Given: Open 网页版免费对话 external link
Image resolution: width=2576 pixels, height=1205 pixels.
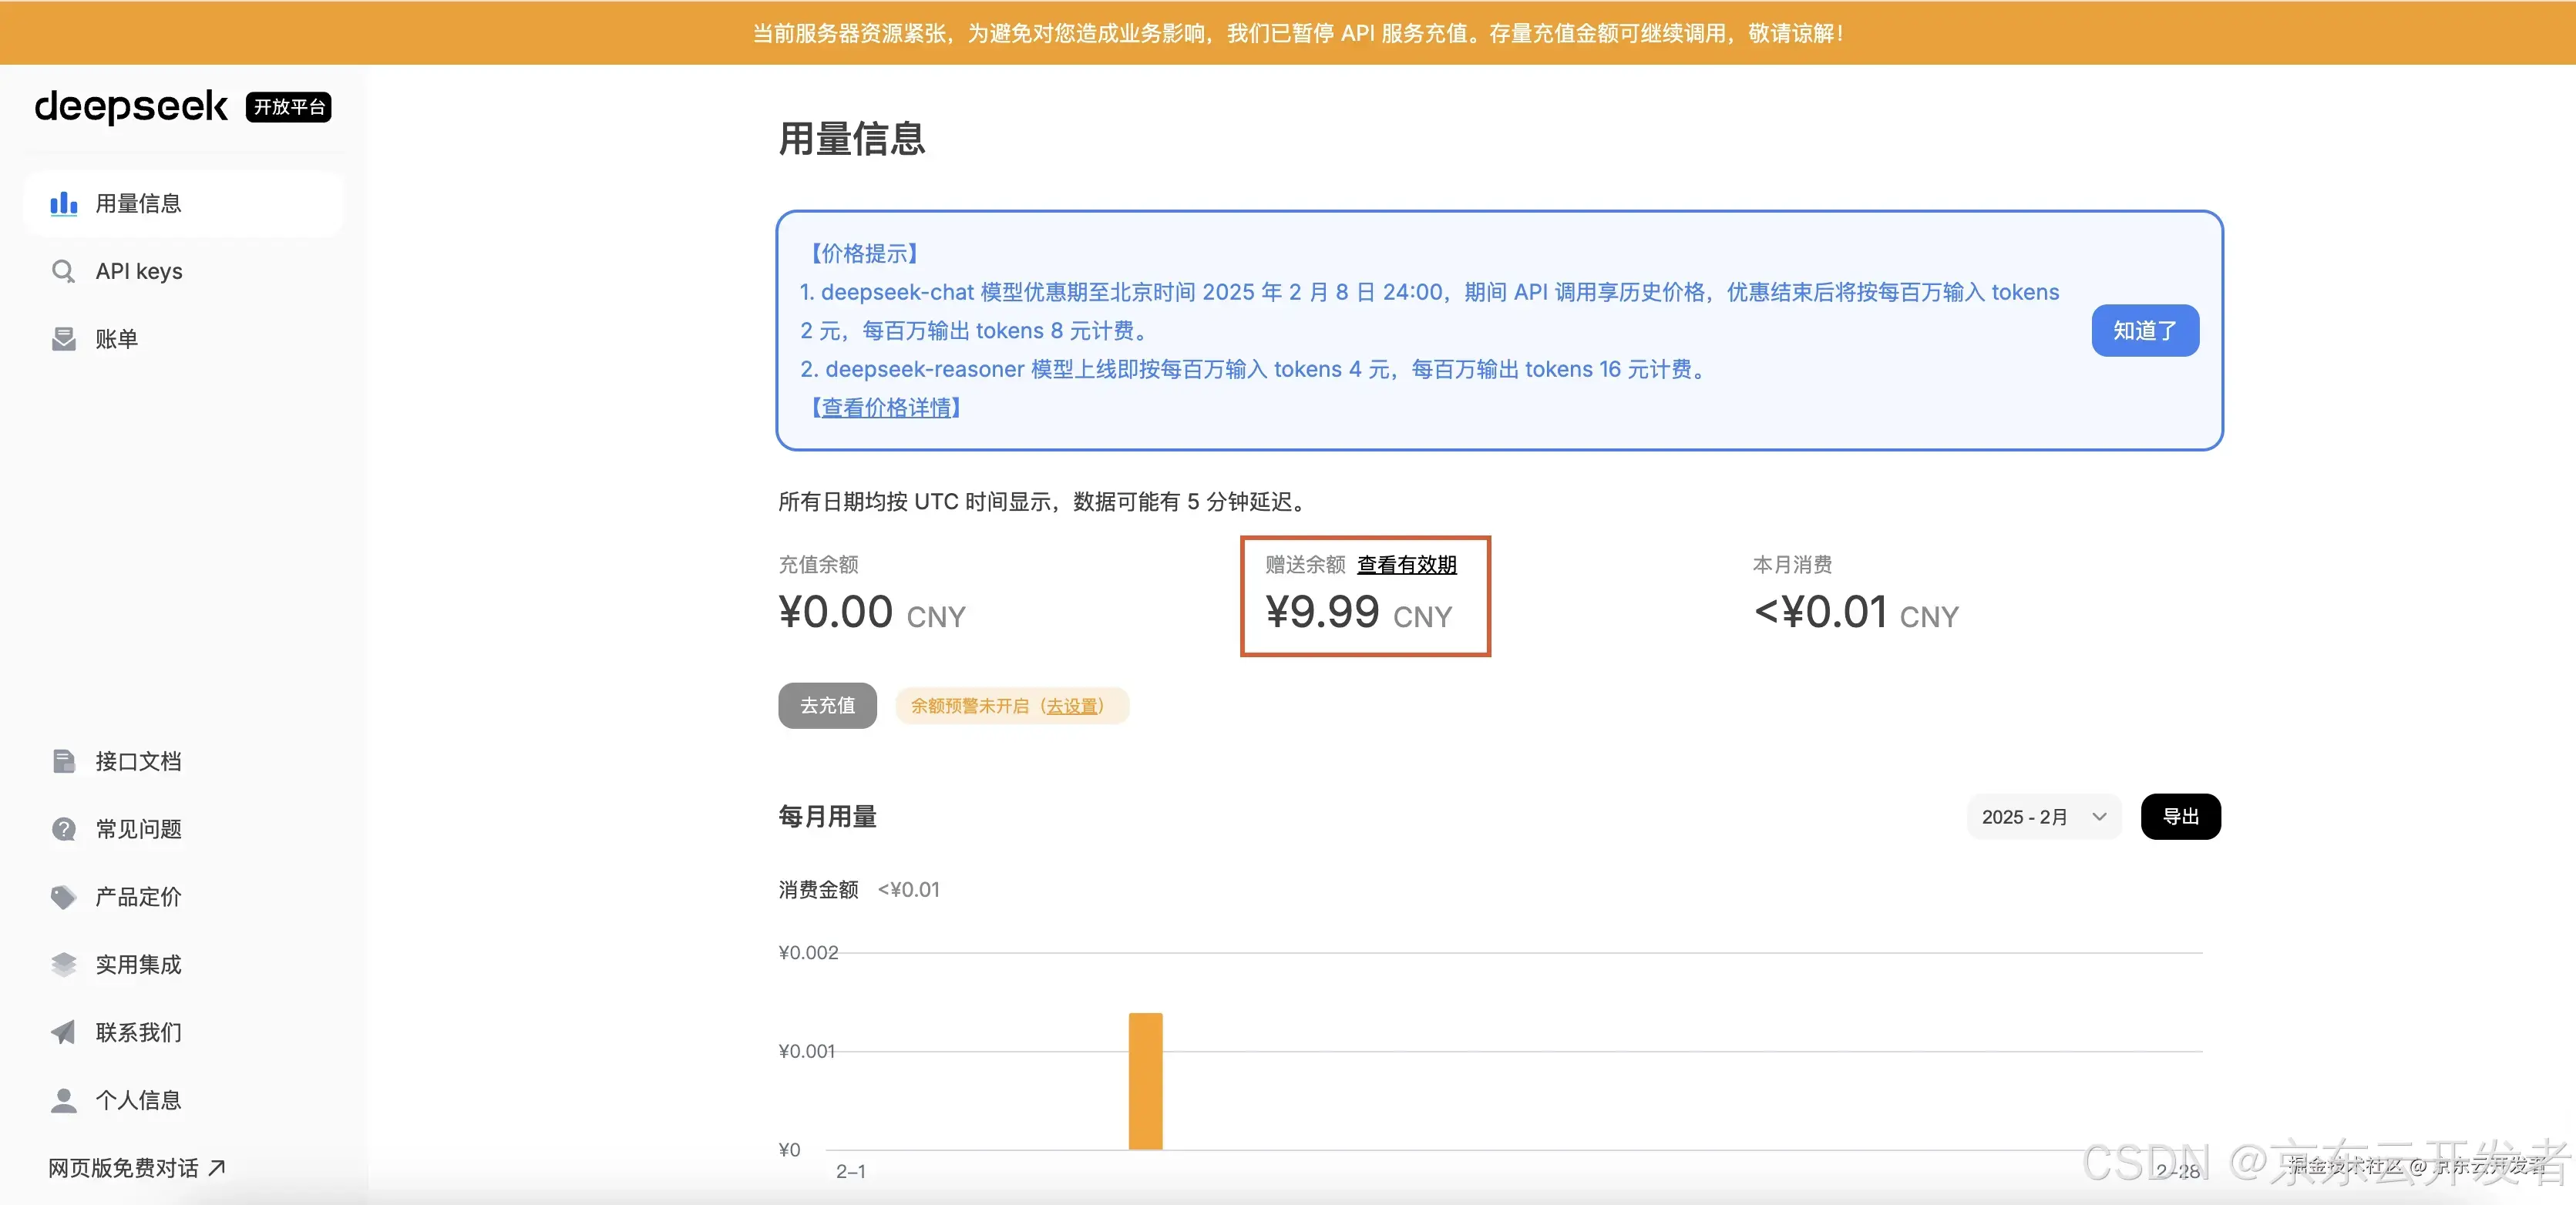Looking at the screenshot, I should [x=137, y=1168].
